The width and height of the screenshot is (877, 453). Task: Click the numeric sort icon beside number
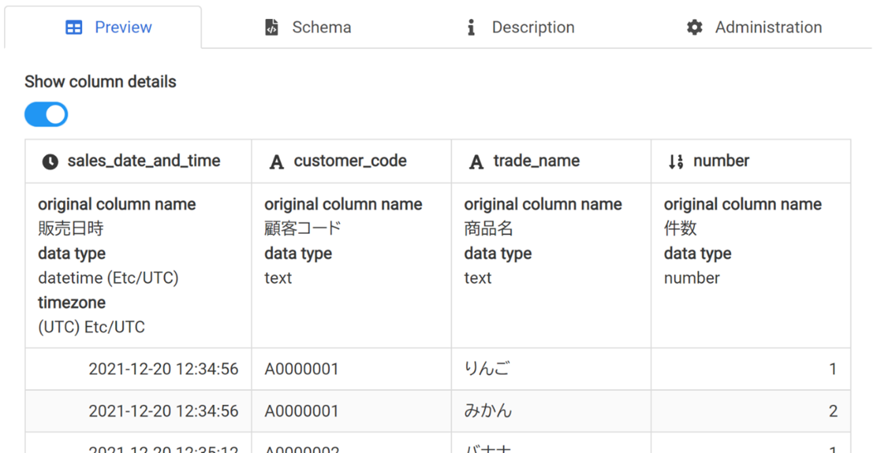tap(675, 162)
